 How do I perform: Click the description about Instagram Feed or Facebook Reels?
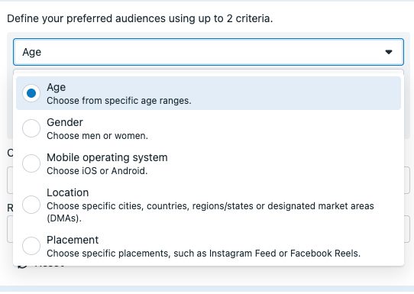(203, 254)
